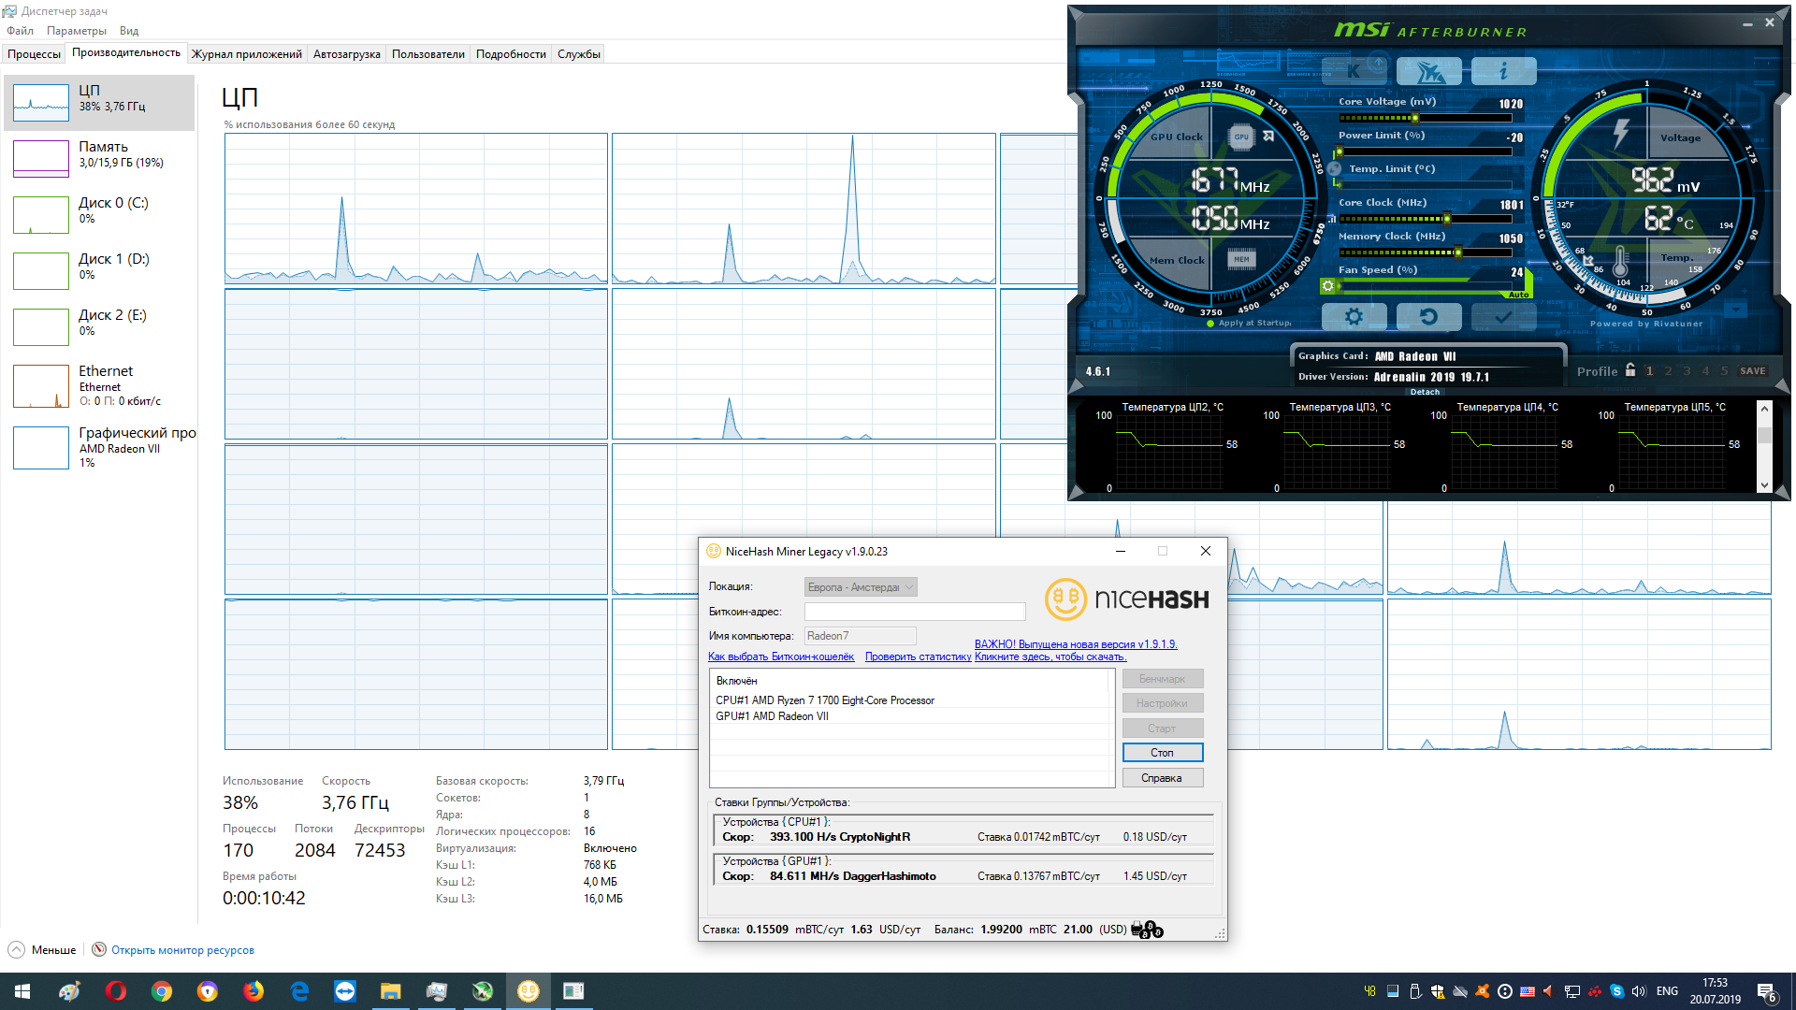Switch to the Процессы tab
The height and width of the screenshot is (1010, 1796).
[x=35, y=54]
